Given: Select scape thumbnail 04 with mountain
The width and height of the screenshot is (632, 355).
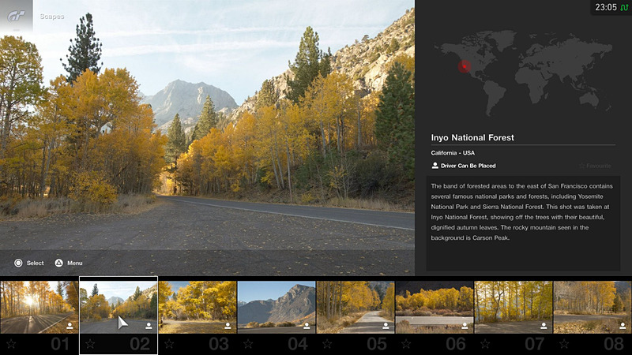Looking at the screenshot, I should pos(276,307).
